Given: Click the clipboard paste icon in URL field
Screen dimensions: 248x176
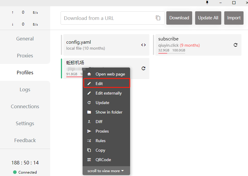Looking at the screenshot, I should [x=158, y=18].
